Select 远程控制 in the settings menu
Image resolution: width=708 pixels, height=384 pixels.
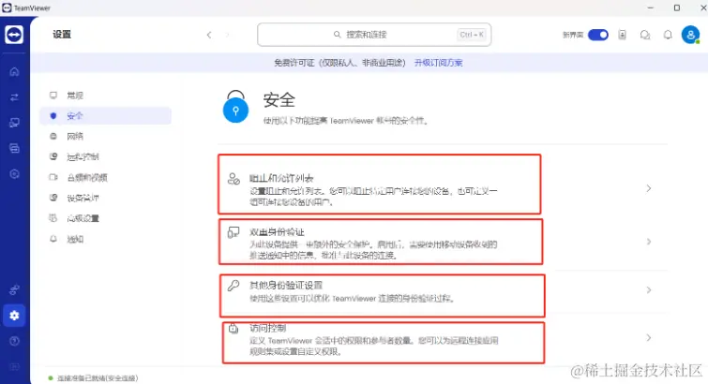click(x=106, y=156)
